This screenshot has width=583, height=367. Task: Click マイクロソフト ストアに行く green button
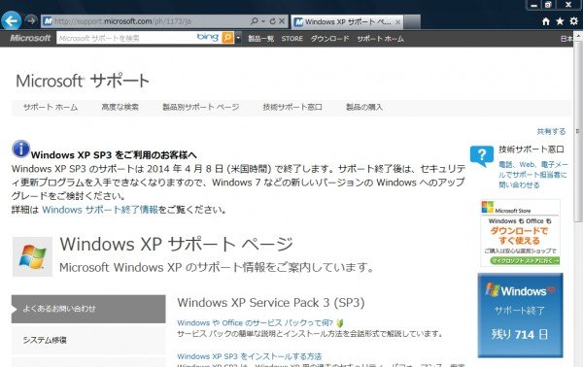click(525, 260)
